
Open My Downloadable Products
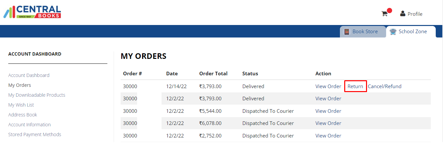[x=37, y=95]
